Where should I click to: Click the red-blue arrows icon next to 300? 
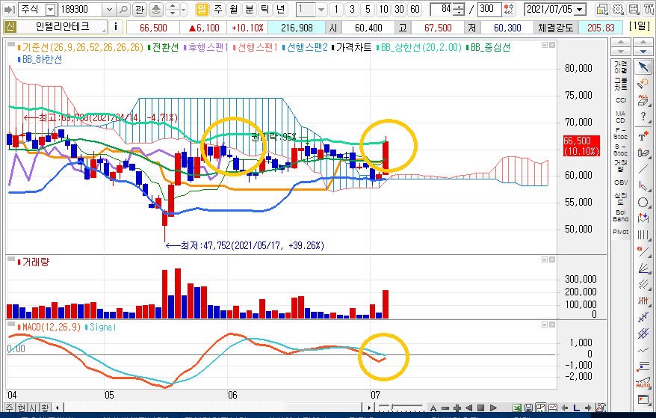(x=509, y=9)
